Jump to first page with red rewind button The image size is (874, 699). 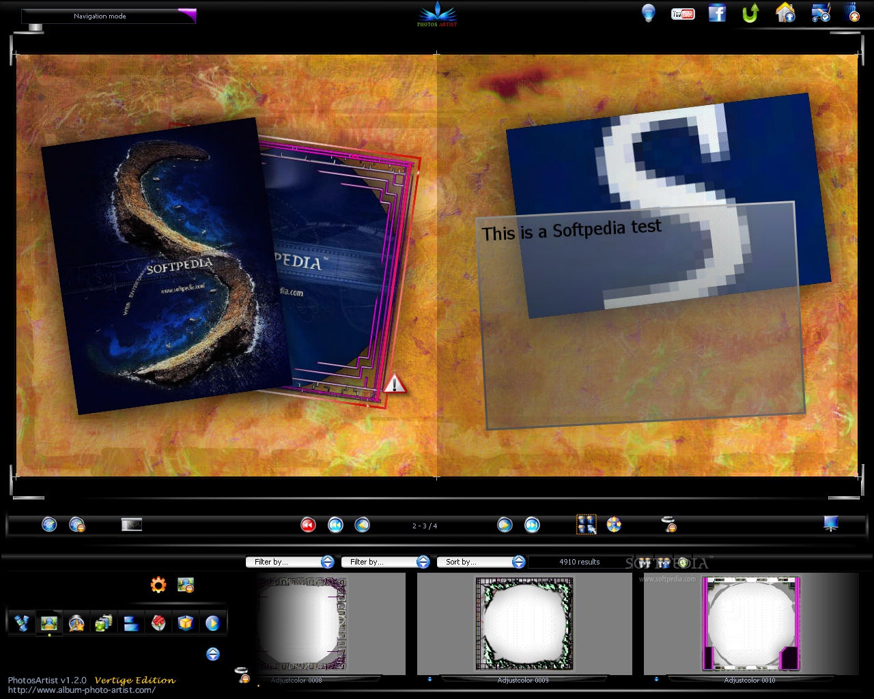point(308,524)
